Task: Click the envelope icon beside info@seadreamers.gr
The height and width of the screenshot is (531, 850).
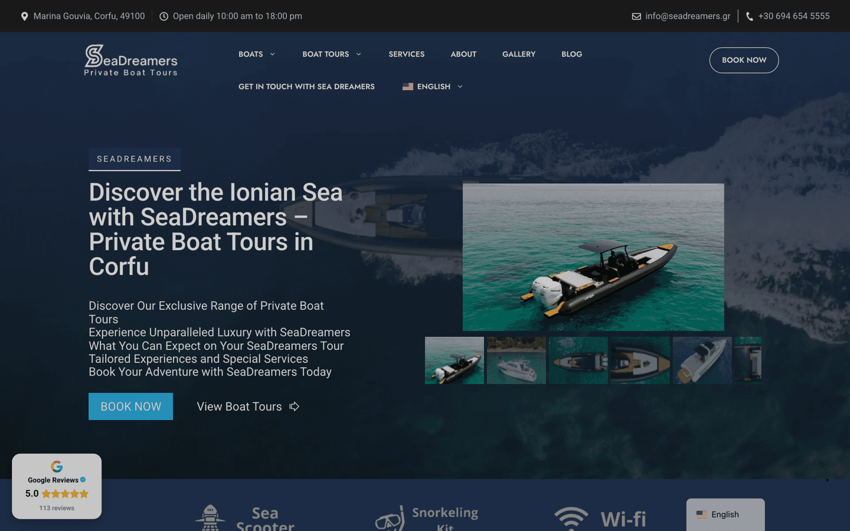Action: click(636, 16)
